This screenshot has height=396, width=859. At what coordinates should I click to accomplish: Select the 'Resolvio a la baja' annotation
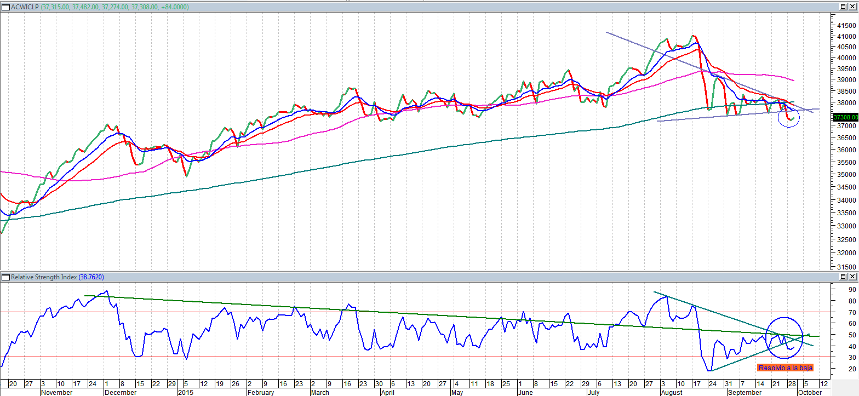coord(785,368)
